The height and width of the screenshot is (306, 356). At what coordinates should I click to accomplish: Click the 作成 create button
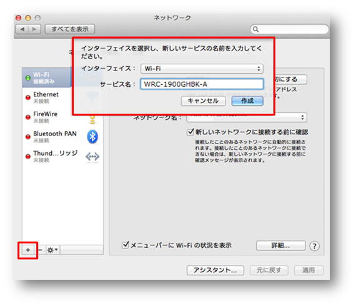pos(247,101)
